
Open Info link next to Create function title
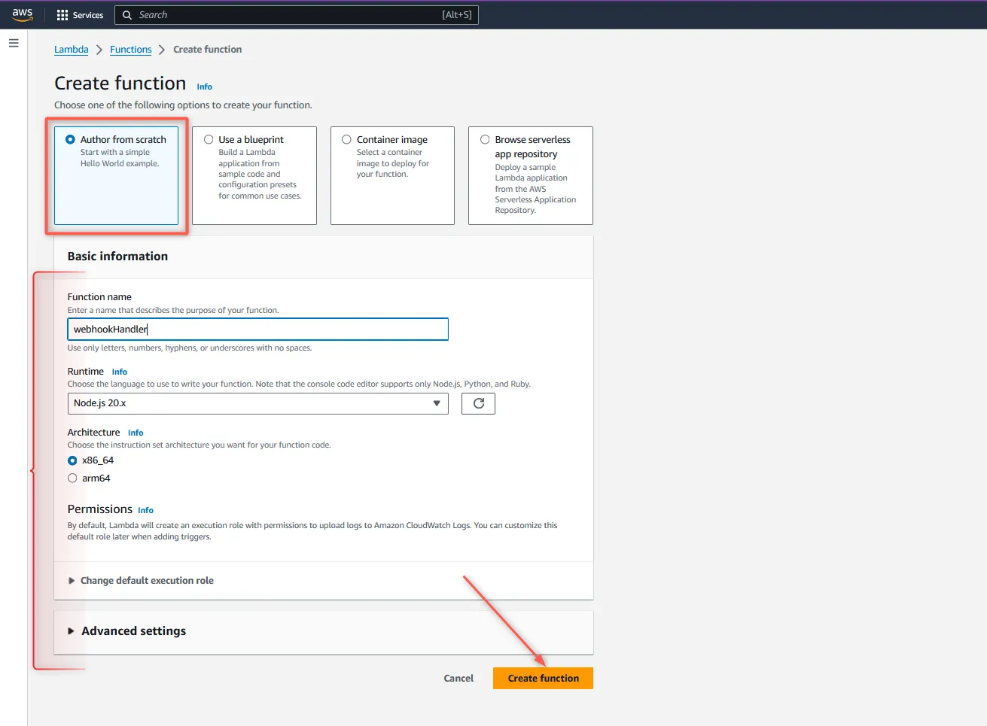pyautogui.click(x=205, y=87)
